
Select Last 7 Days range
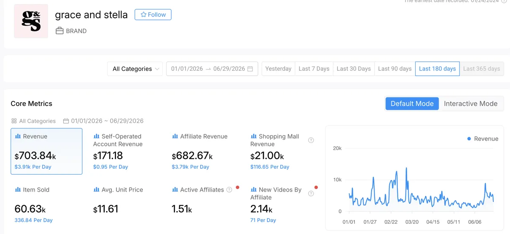click(x=314, y=69)
